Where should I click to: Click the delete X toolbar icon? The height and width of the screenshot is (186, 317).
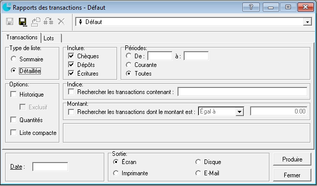point(61,21)
